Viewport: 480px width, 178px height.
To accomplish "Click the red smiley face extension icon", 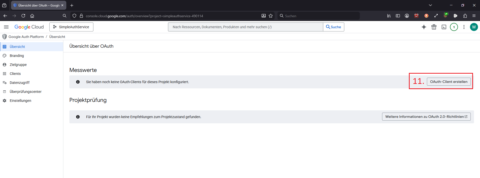I will [x=416, y=16].
